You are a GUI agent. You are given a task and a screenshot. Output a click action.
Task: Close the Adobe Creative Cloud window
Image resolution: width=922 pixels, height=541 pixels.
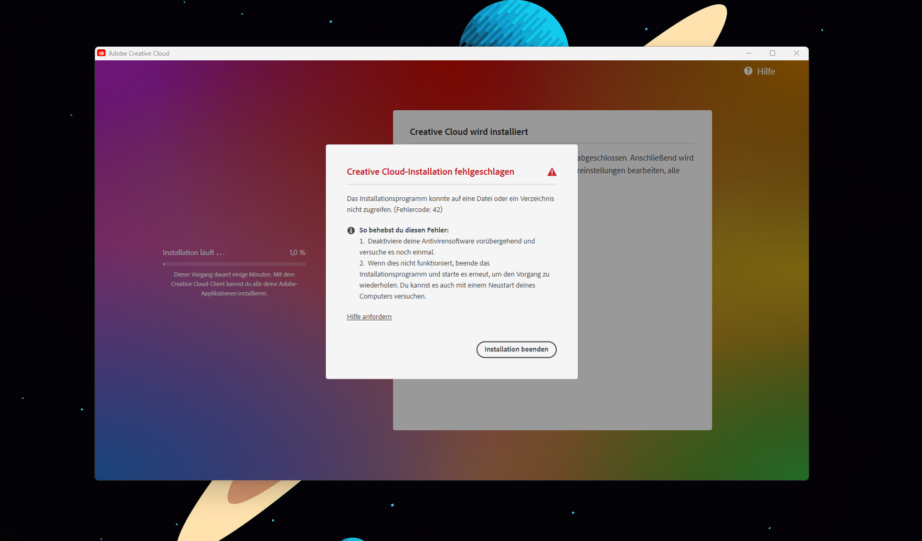pyautogui.click(x=797, y=53)
